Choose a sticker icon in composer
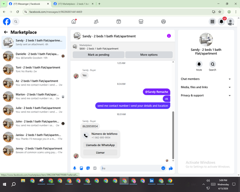 (x=88, y=168)
